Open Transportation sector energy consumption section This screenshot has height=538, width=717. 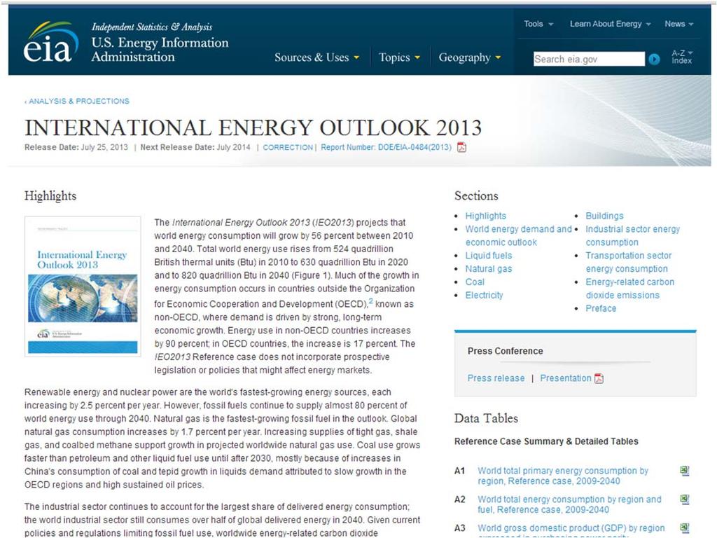(x=629, y=262)
